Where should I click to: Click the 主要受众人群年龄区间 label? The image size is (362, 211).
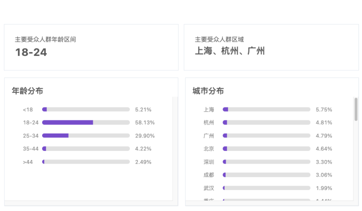click(x=45, y=39)
